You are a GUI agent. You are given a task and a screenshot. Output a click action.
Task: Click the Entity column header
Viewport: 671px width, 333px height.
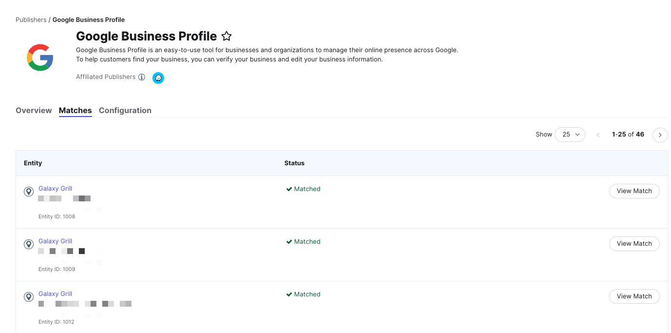33,163
